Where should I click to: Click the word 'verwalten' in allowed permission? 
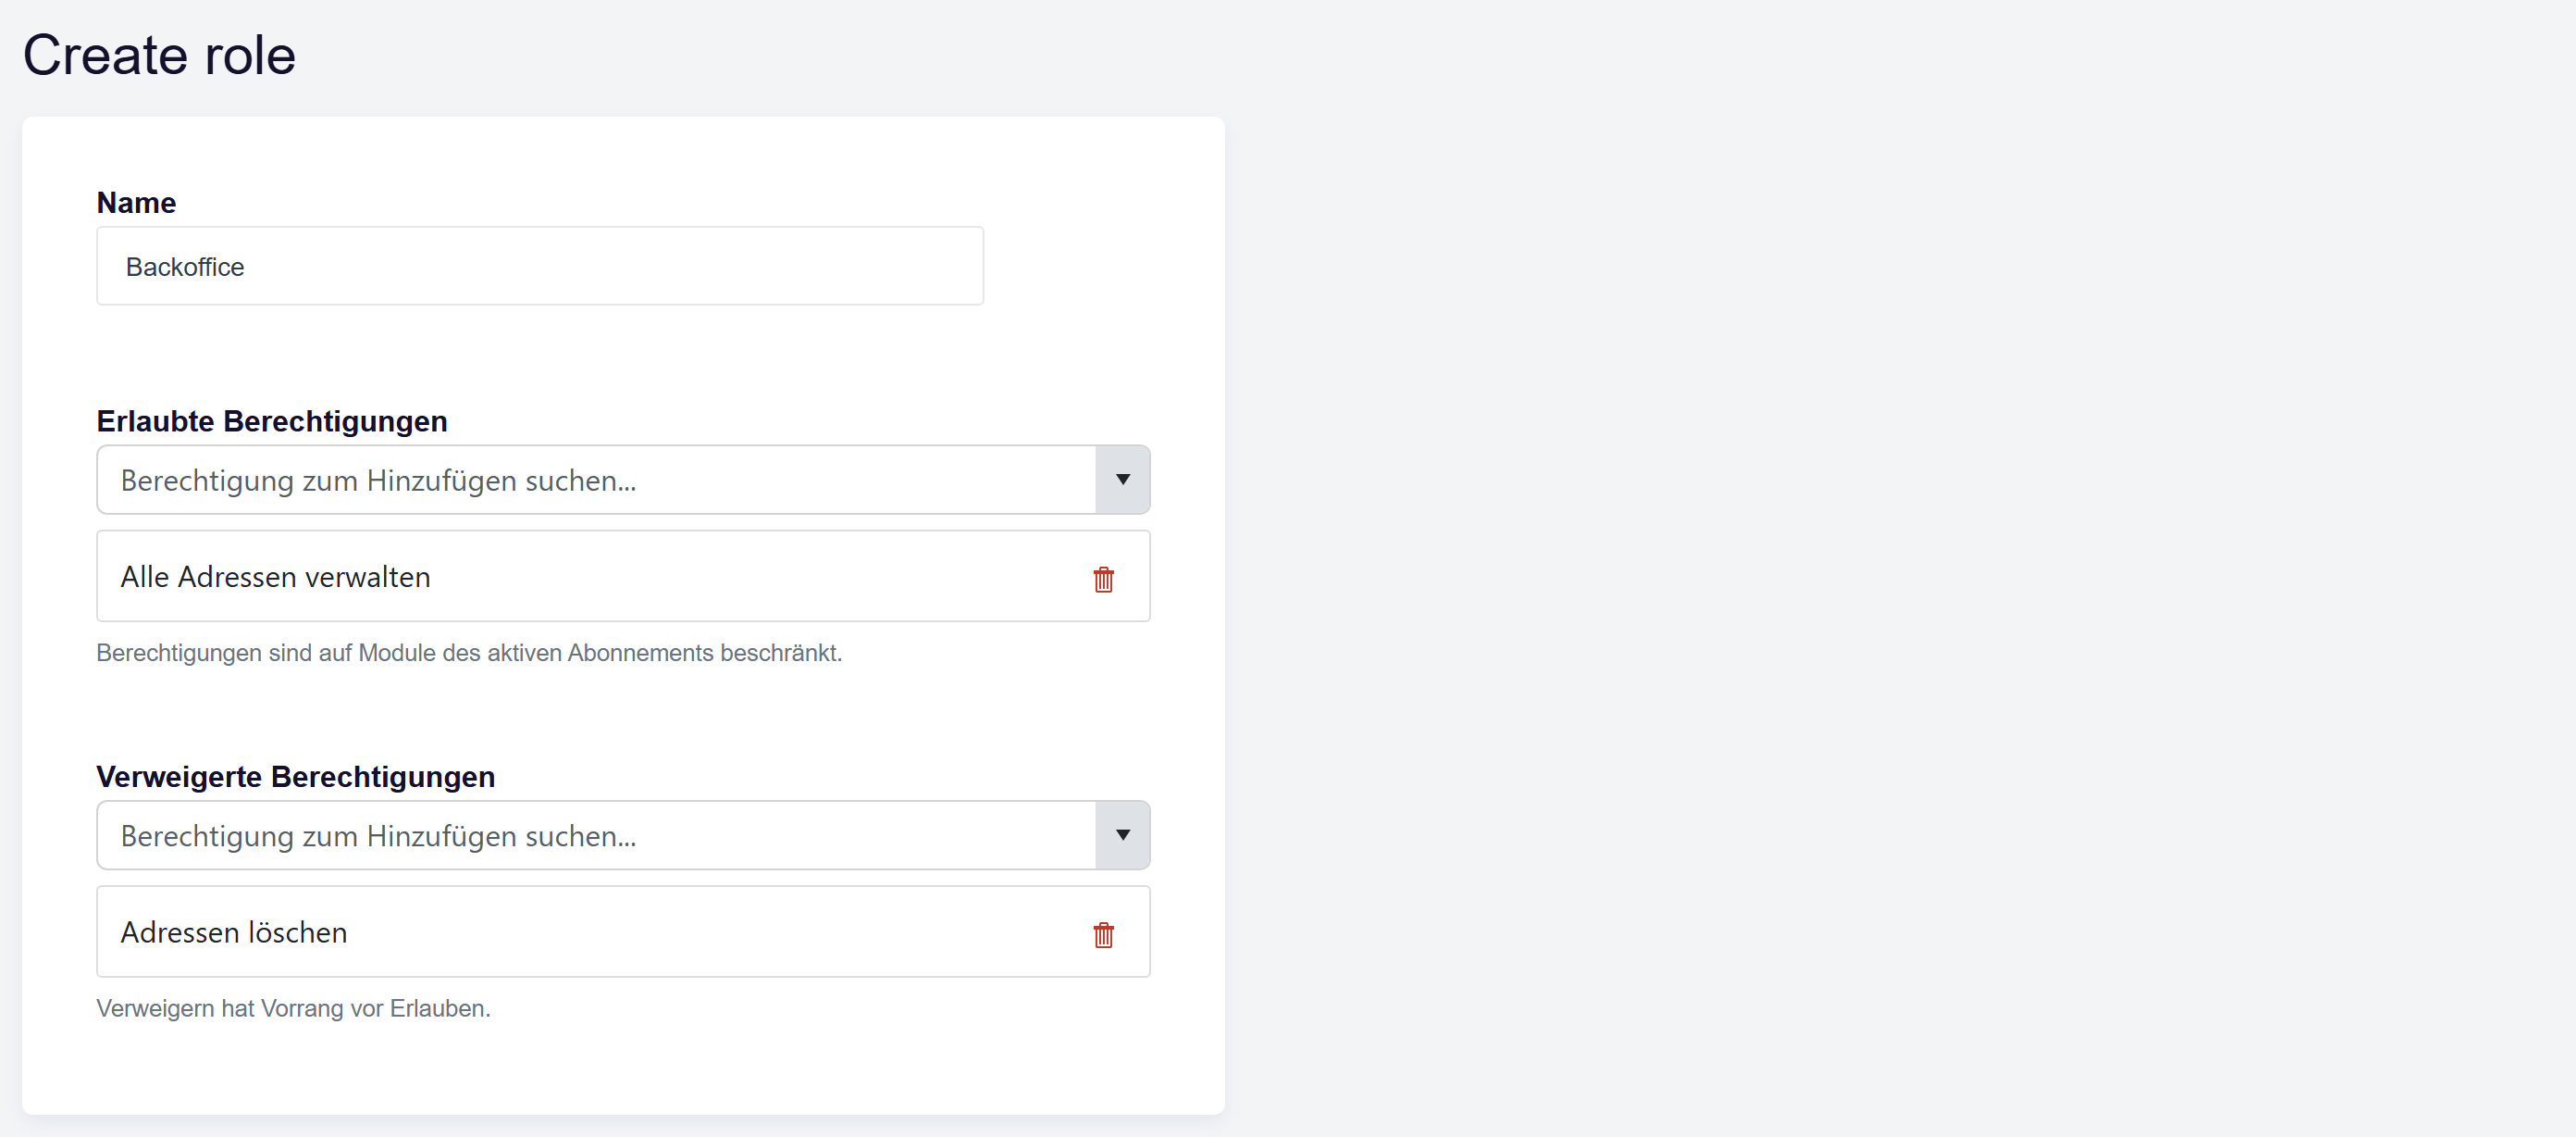click(x=368, y=577)
